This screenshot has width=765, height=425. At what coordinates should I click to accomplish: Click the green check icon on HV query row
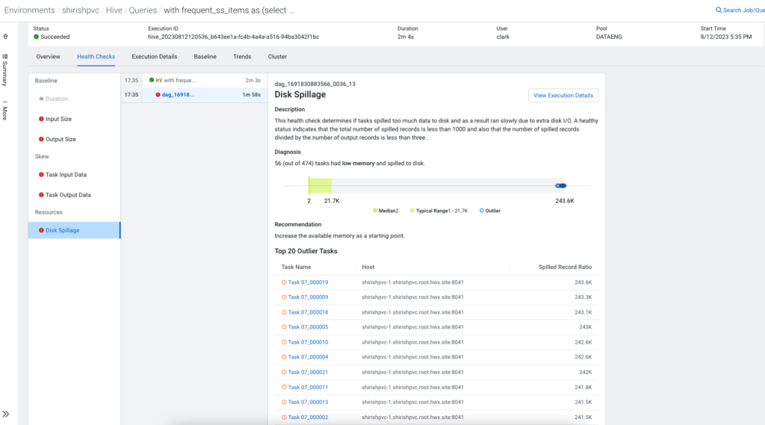pyautogui.click(x=152, y=80)
